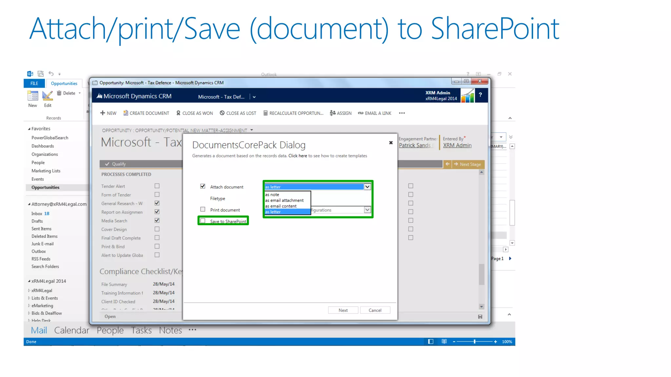The image size is (671, 377).
Task: Click the Edit record icon in Outlook ribbon
Action: tap(48, 95)
